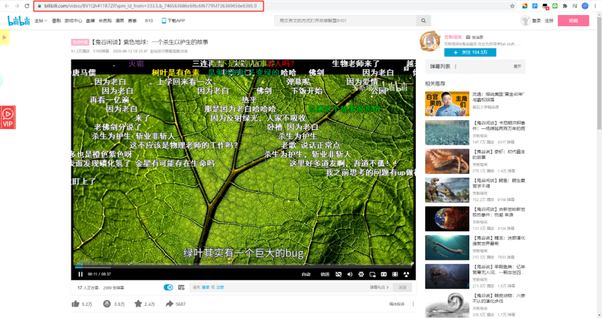Open danmaku settings icon beside the toggle
Screen dimensions: 602x318
click(181, 287)
